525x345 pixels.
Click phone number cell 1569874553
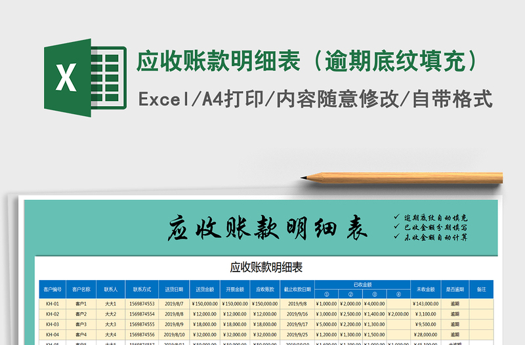142,304
